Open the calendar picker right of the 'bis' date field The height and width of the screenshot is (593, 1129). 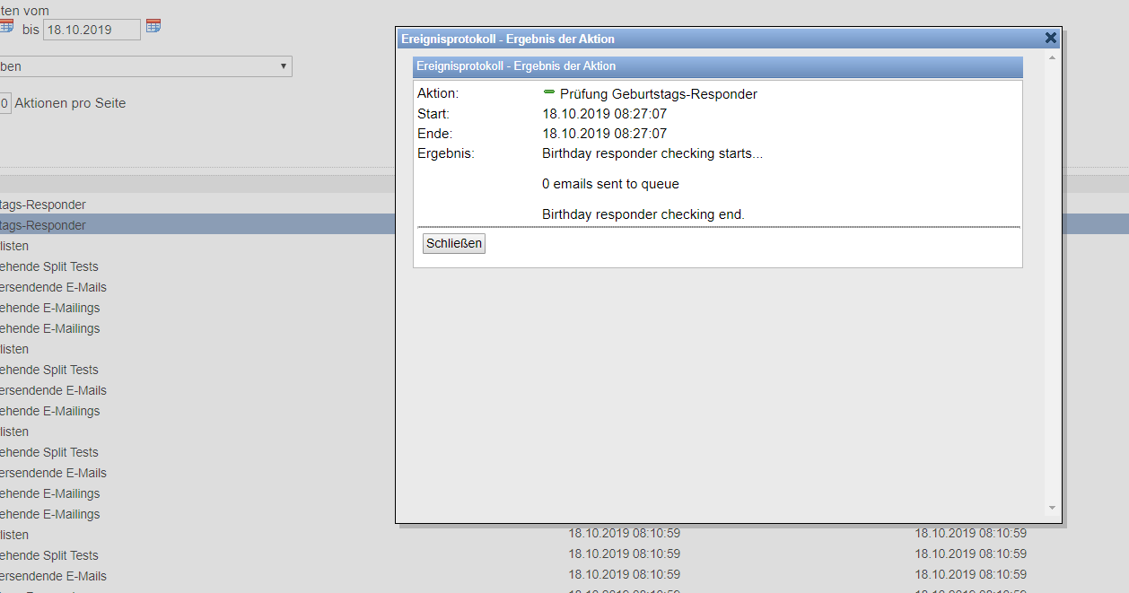tap(153, 26)
